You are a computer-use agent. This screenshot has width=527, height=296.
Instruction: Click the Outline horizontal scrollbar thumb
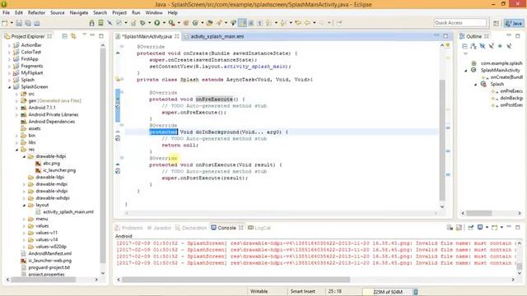click(x=479, y=213)
